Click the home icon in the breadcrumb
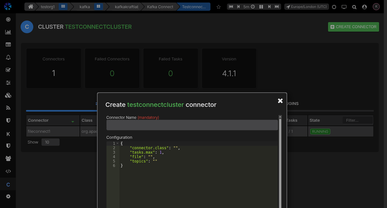 point(31,7)
